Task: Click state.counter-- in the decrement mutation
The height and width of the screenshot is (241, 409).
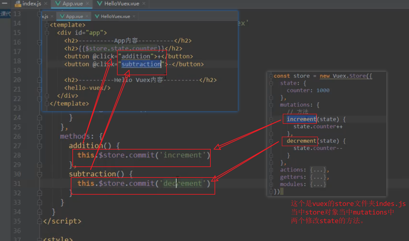Action: click(318, 148)
